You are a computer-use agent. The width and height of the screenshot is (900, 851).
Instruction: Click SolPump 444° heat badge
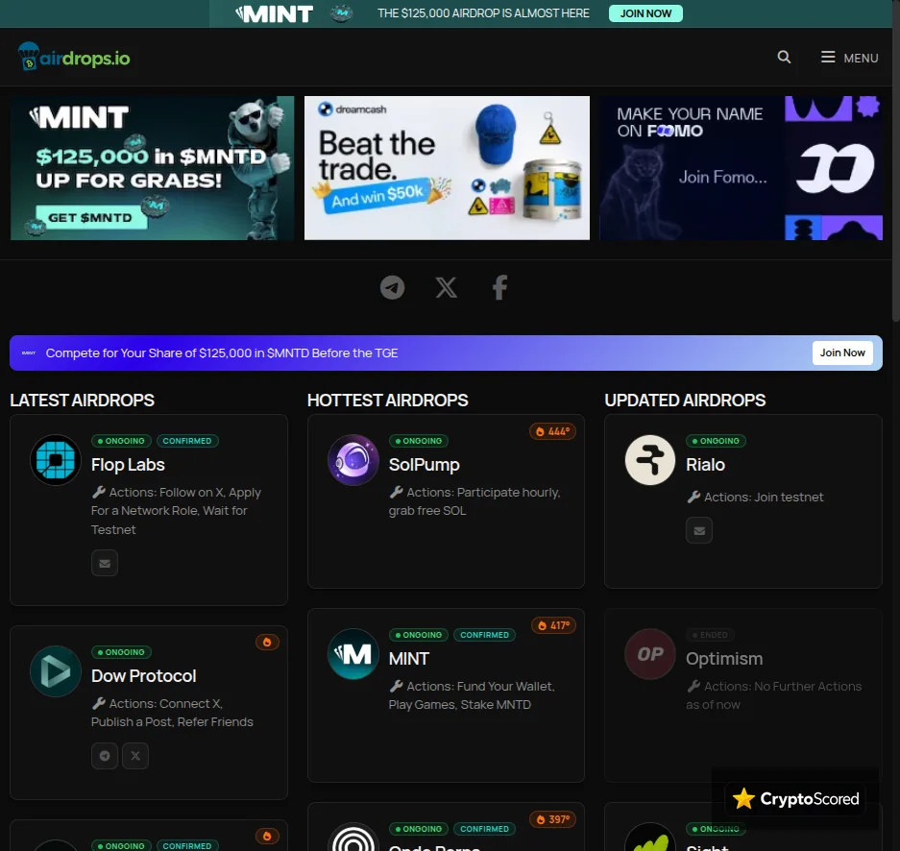click(552, 431)
